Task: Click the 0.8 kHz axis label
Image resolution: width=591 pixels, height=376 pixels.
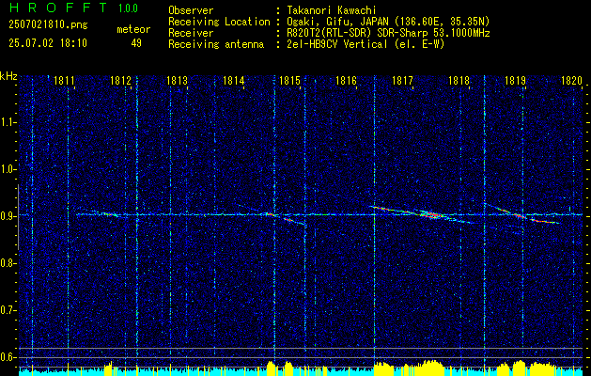Action: pyautogui.click(x=8, y=263)
